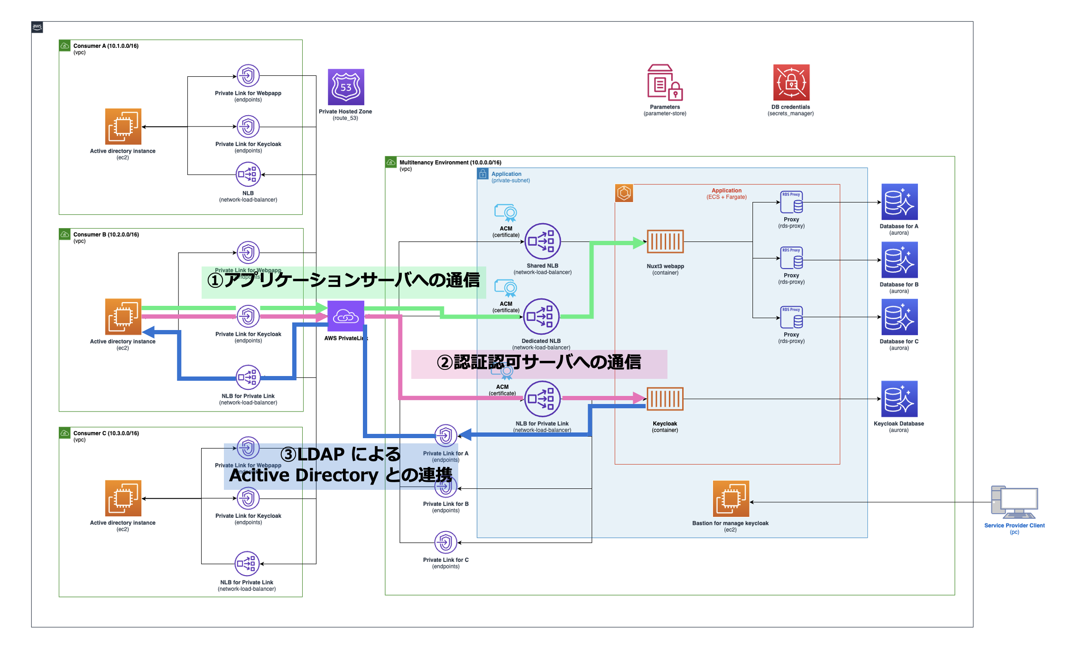
Task: Select the AWS PrivateLink cloud icon
Action: 346,316
